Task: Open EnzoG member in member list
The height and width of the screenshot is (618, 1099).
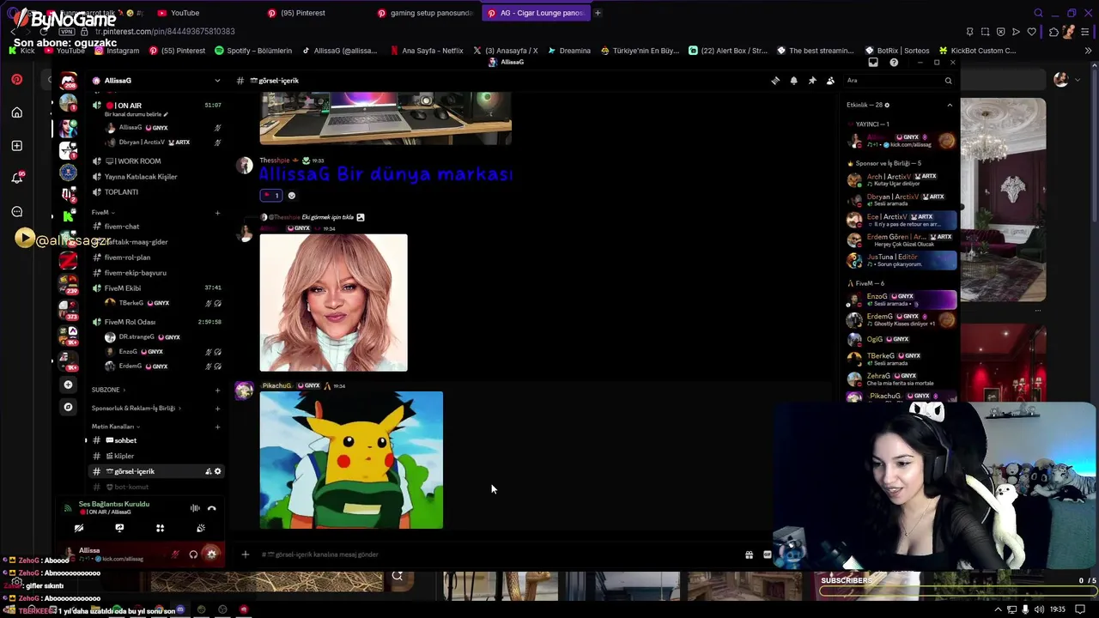Action: (901, 300)
